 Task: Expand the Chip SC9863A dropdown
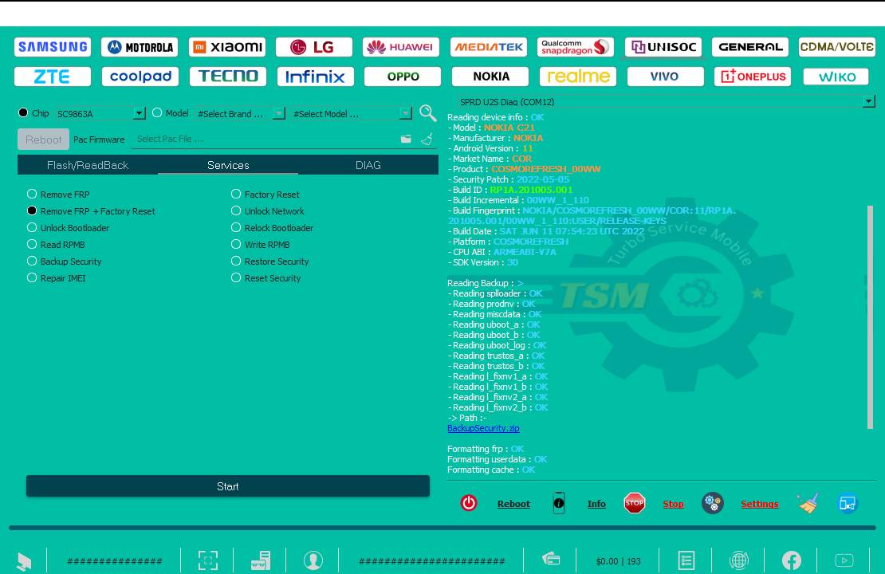(139, 113)
